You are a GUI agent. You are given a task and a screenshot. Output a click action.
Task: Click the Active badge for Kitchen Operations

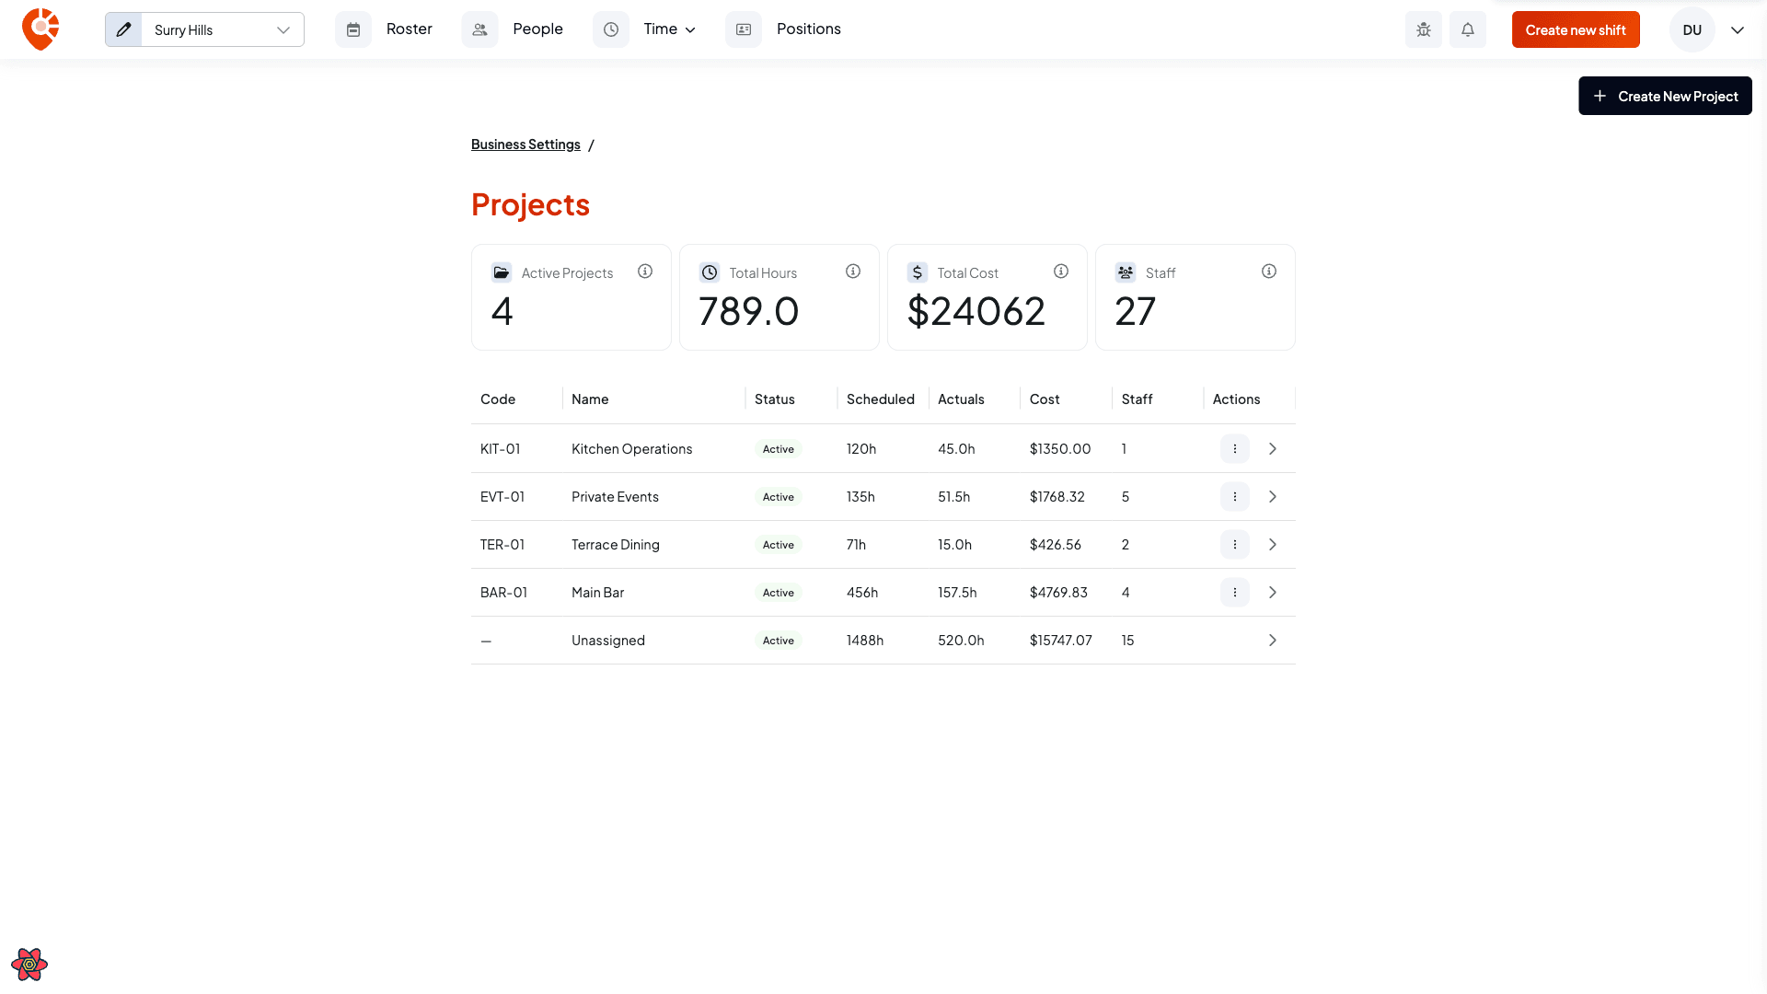tap(779, 449)
